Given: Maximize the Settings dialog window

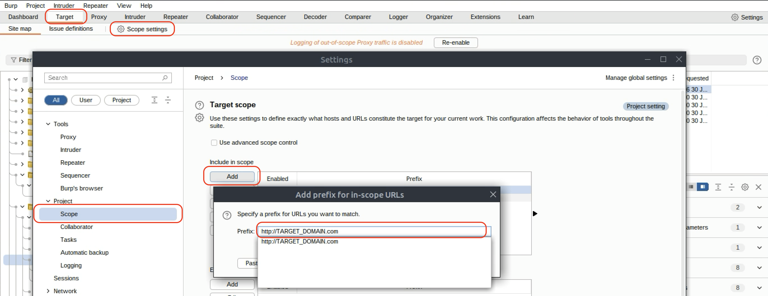Looking at the screenshot, I should coord(663,59).
